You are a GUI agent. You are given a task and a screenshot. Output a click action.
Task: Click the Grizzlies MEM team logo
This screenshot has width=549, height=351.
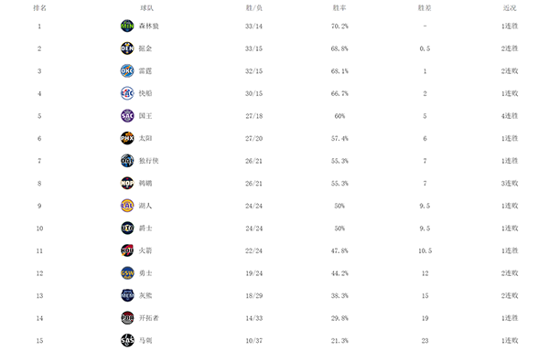tap(127, 295)
